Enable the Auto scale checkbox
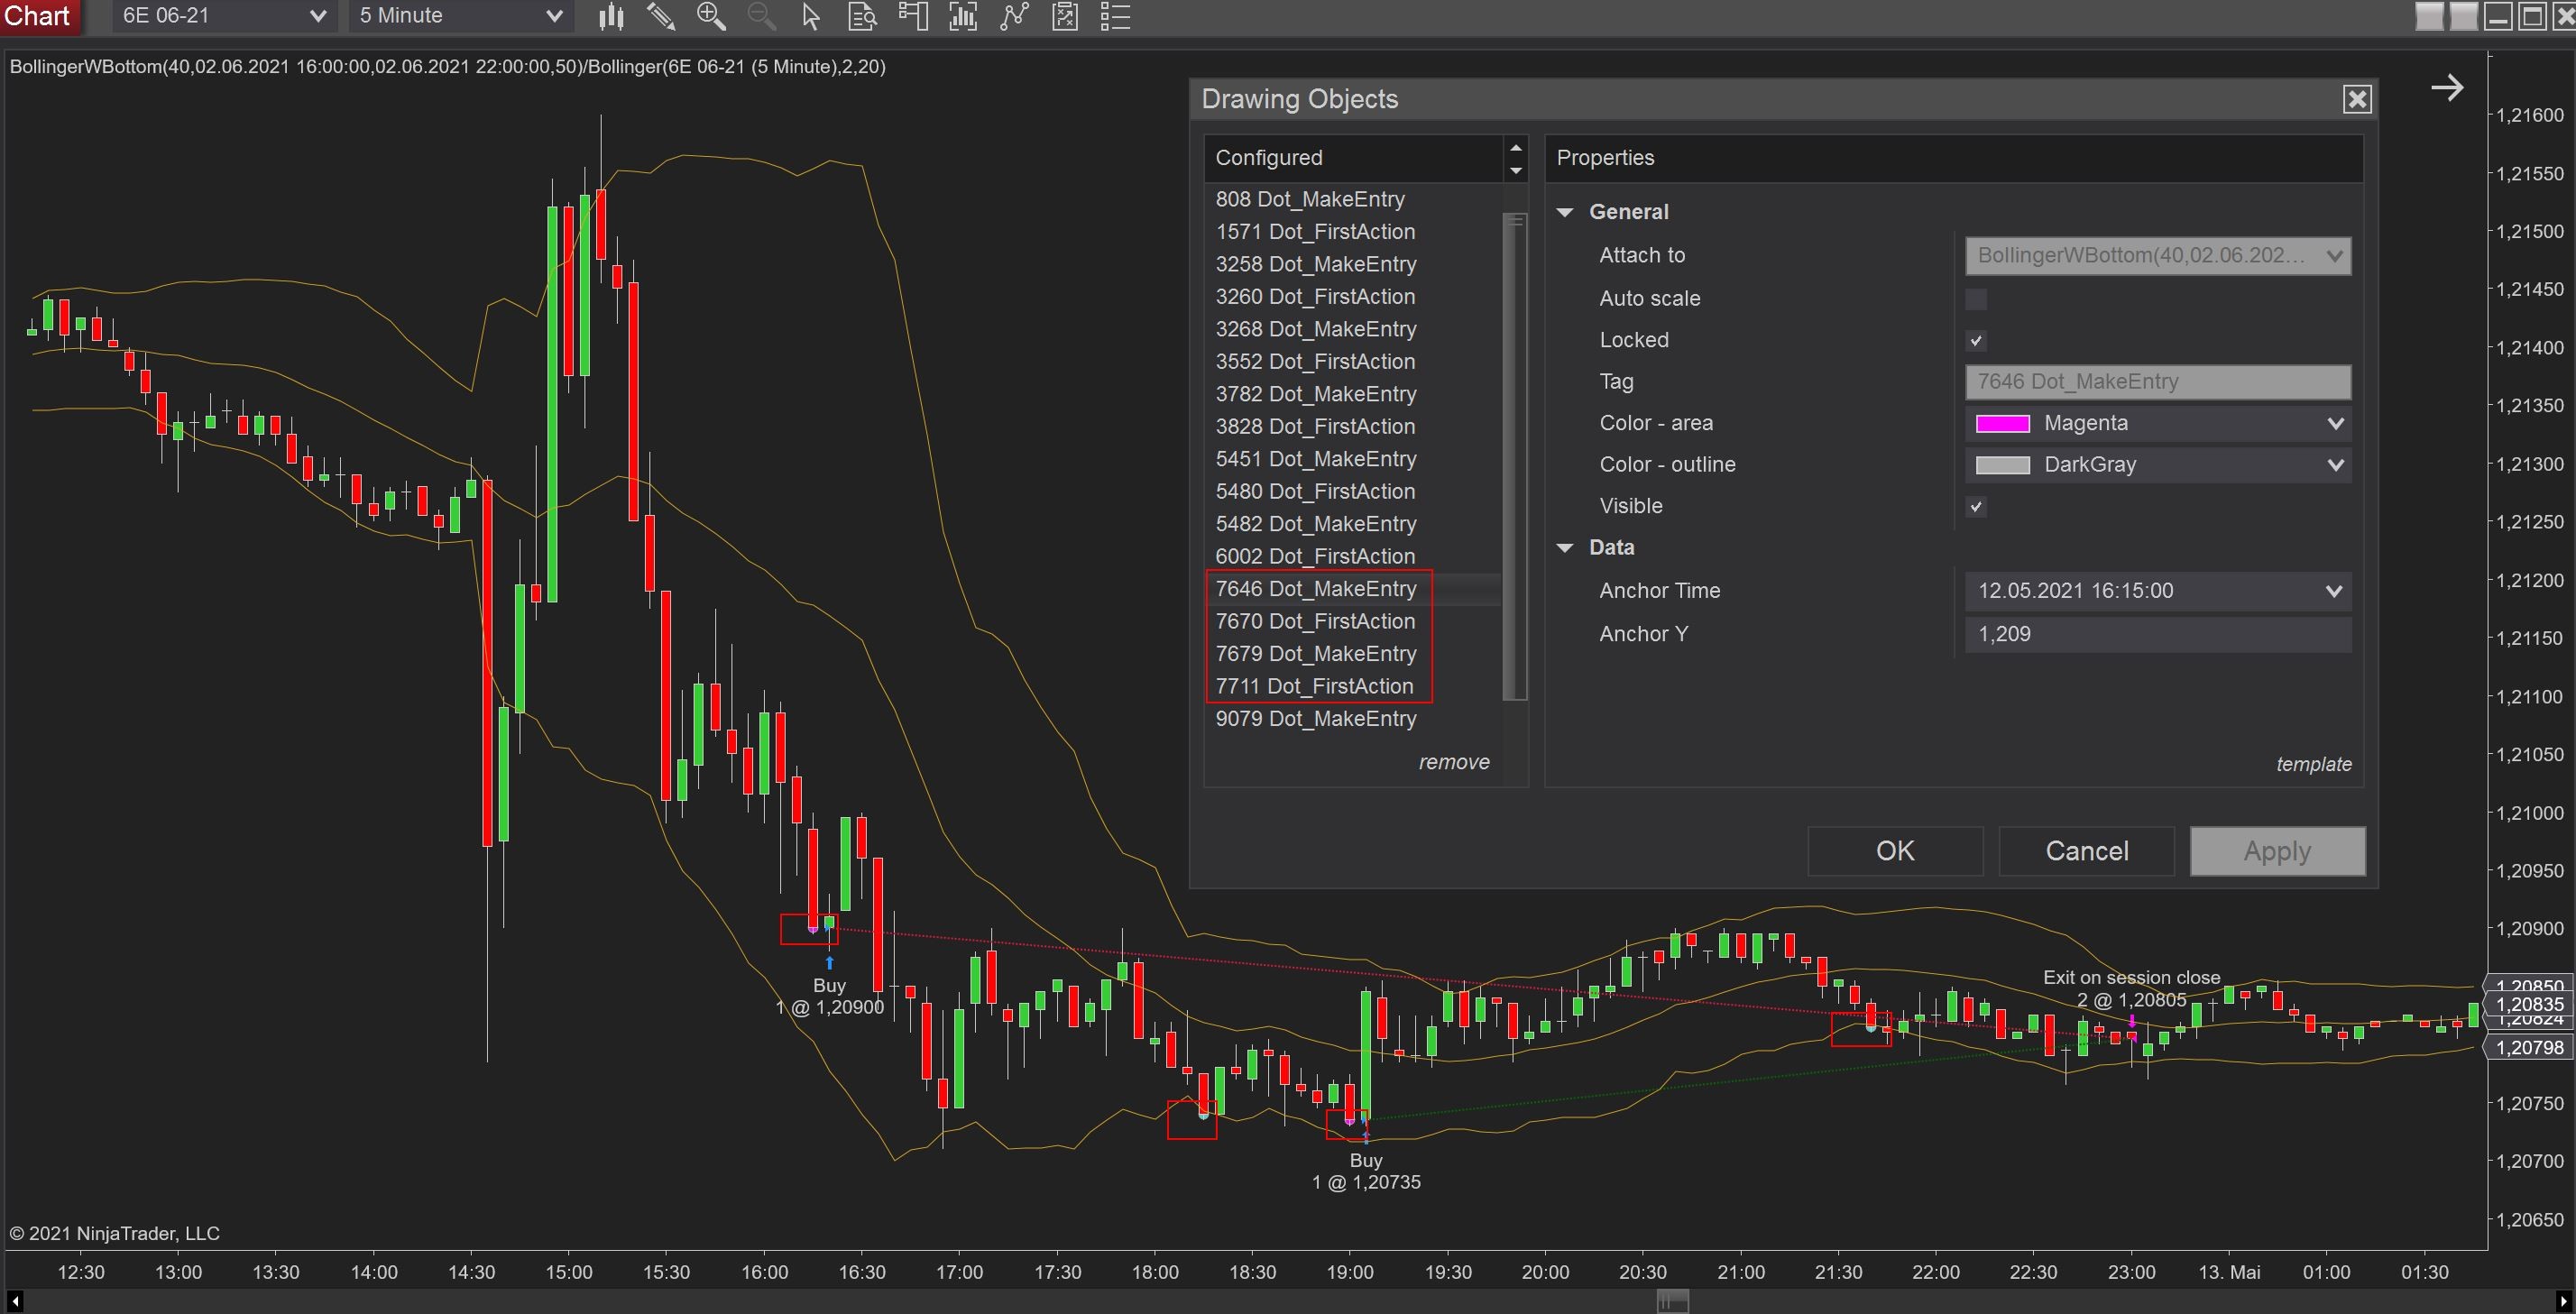Viewport: 2576px width, 1314px height. click(1975, 299)
